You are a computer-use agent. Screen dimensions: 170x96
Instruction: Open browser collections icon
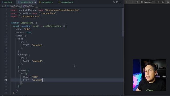pos(168,2)
